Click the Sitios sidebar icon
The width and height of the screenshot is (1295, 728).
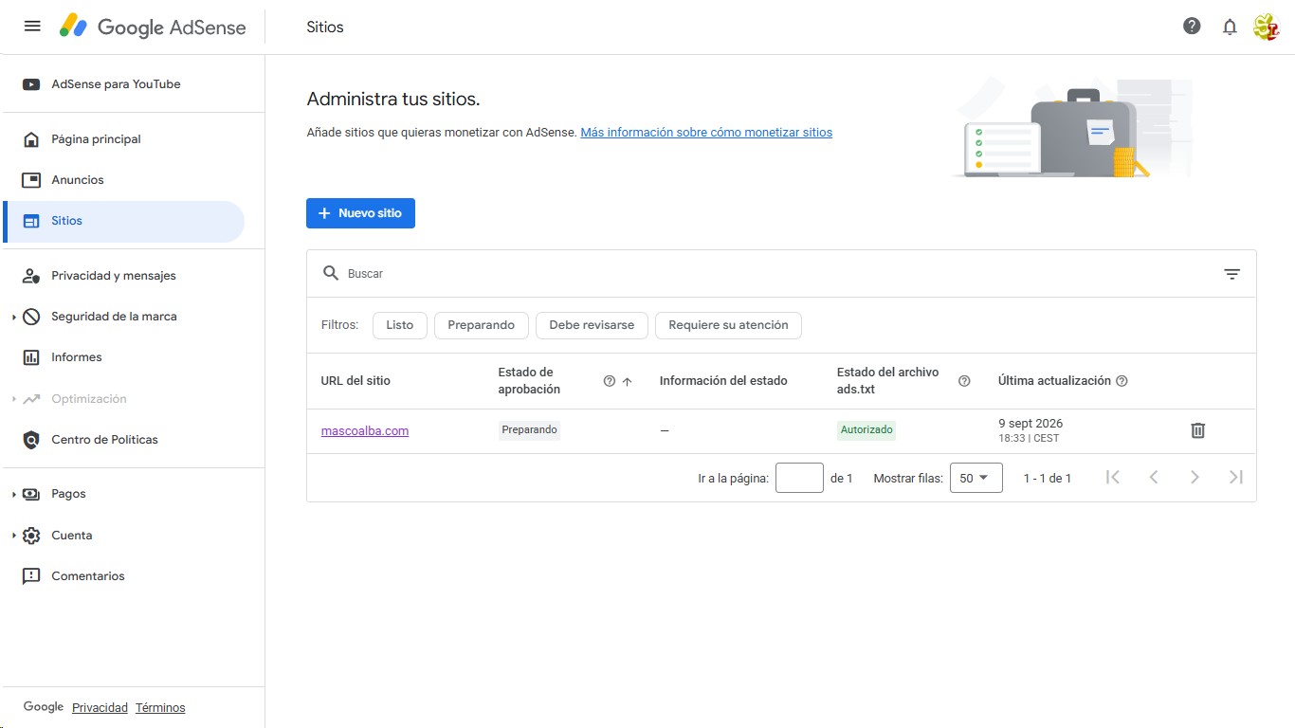31,221
